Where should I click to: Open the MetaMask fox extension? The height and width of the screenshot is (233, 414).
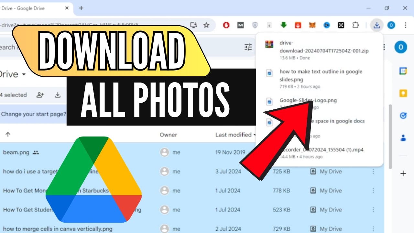(312, 25)
